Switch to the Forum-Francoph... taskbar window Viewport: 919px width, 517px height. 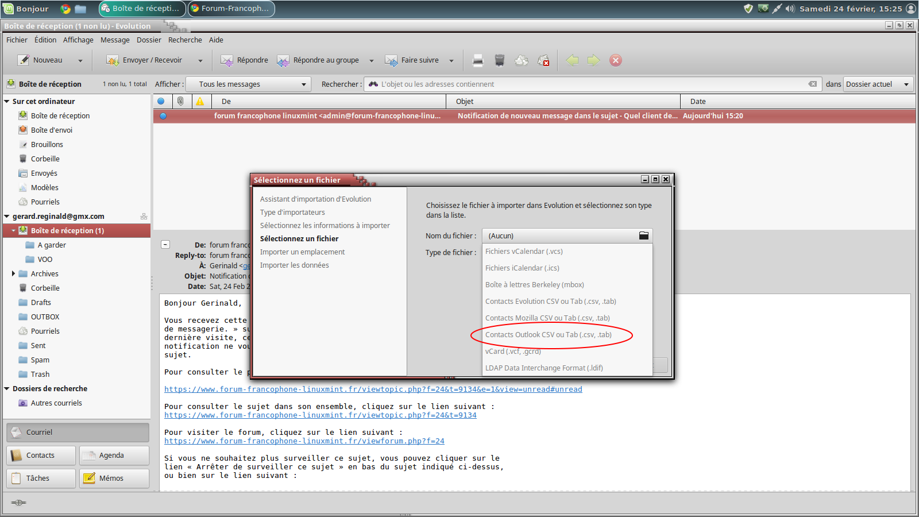tap(231, 9)
